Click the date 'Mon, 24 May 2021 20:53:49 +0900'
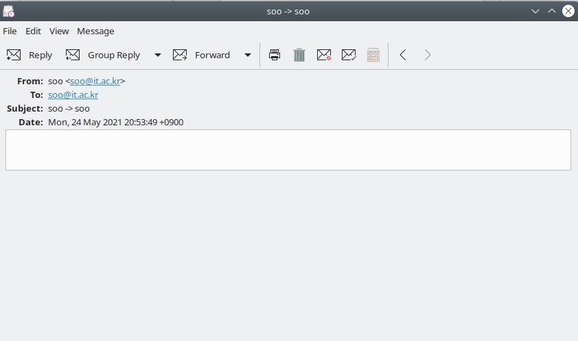 point(116,123)
